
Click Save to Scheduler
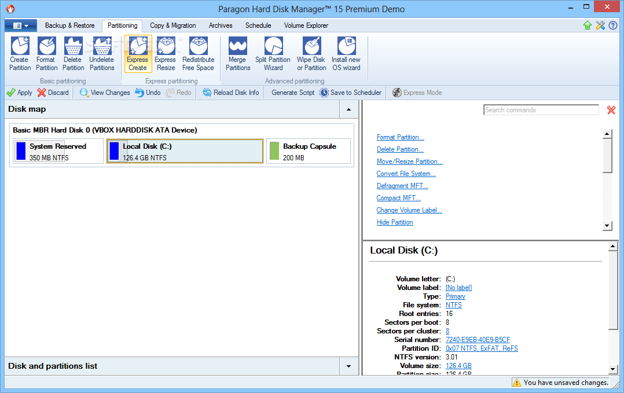click(351, 93)
